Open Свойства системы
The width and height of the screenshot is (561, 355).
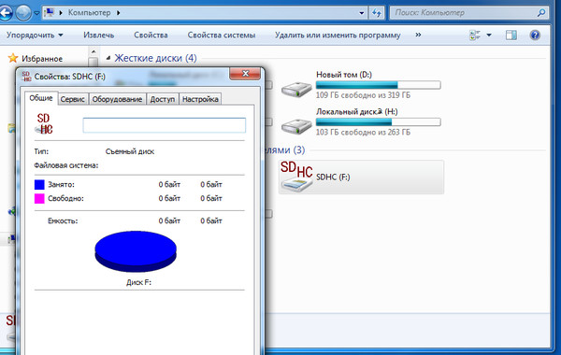tap(222, 35)
